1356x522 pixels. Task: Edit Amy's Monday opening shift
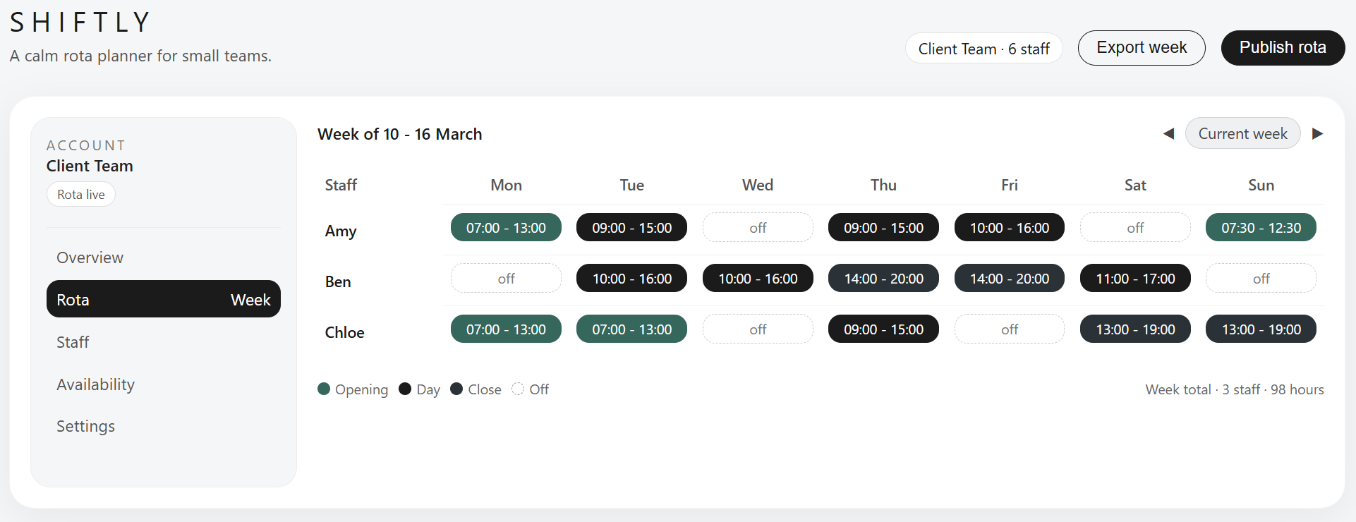point(506,227)
